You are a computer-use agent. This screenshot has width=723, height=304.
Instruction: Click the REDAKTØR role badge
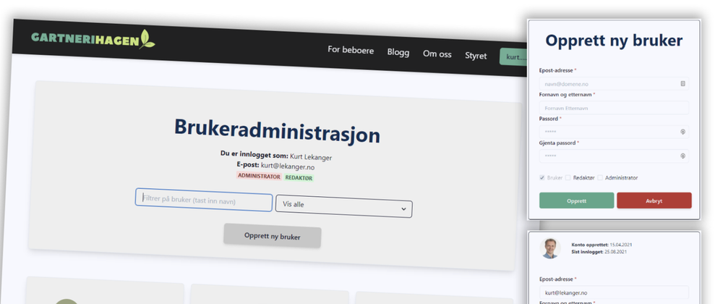tap(299, 177)
